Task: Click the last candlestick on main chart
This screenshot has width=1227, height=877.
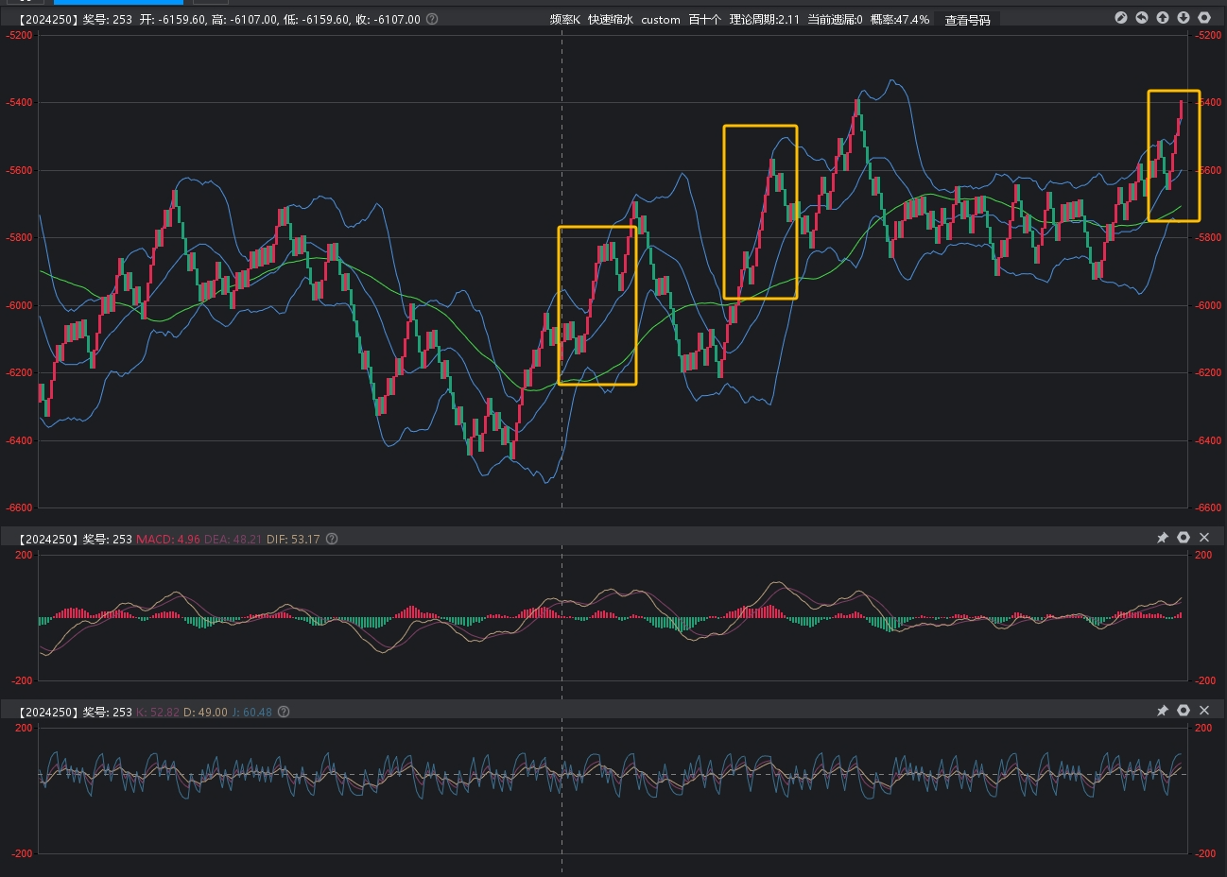Action: click(1181, 108)
